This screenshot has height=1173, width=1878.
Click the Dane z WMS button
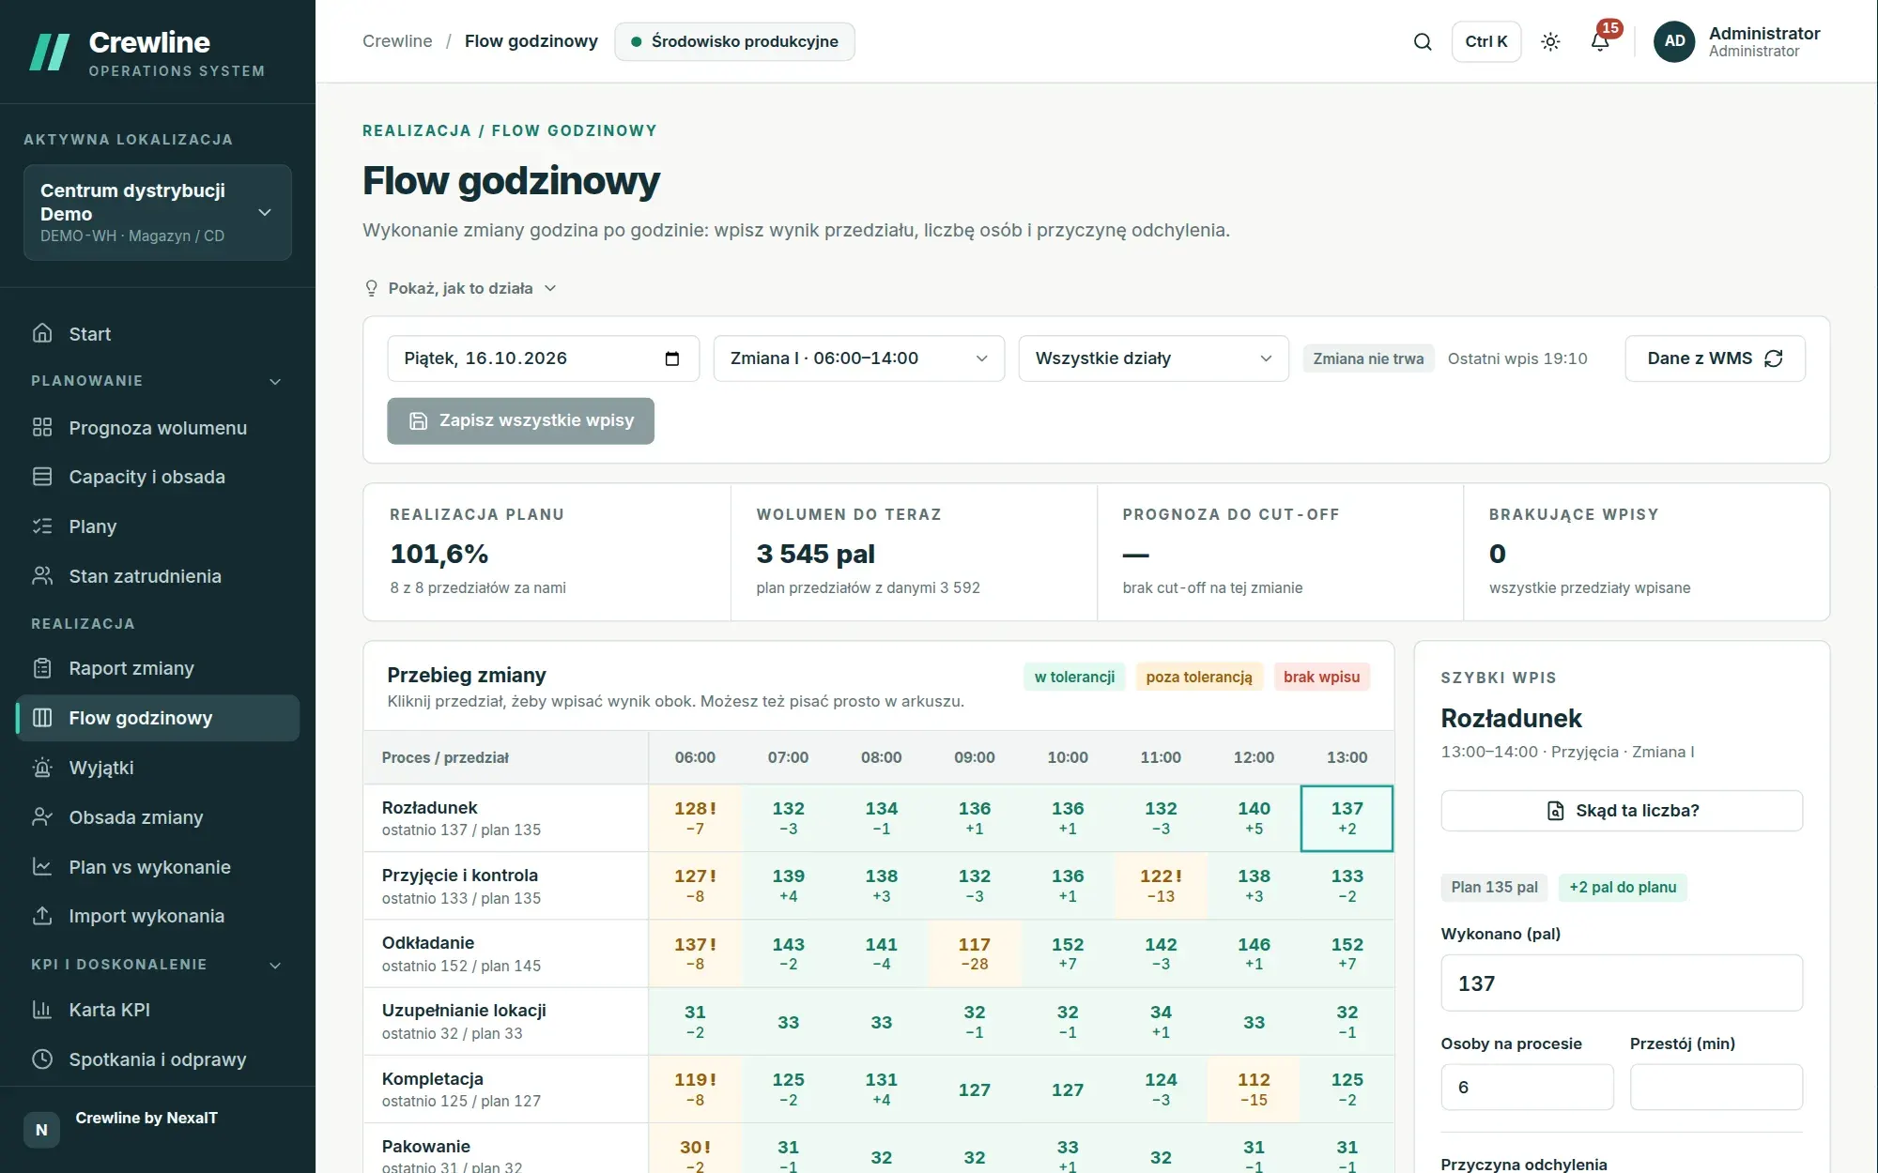(1715, 358)
